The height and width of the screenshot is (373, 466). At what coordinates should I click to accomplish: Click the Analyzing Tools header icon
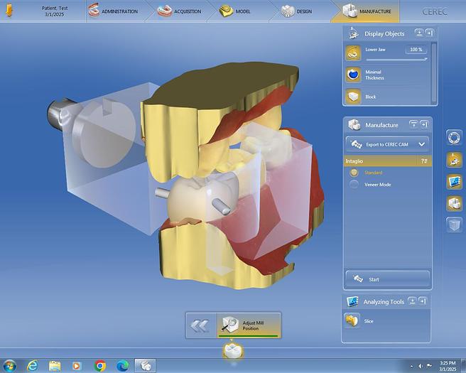tap(352, 302)
